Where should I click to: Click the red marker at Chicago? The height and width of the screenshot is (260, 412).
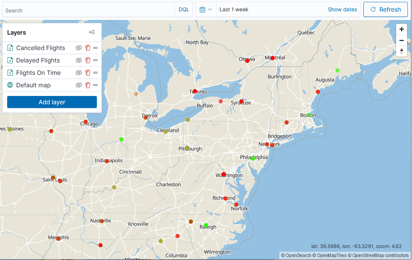point(86,122)
